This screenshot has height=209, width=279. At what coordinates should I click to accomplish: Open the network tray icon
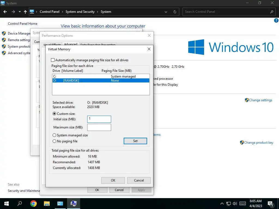(229, 204)
